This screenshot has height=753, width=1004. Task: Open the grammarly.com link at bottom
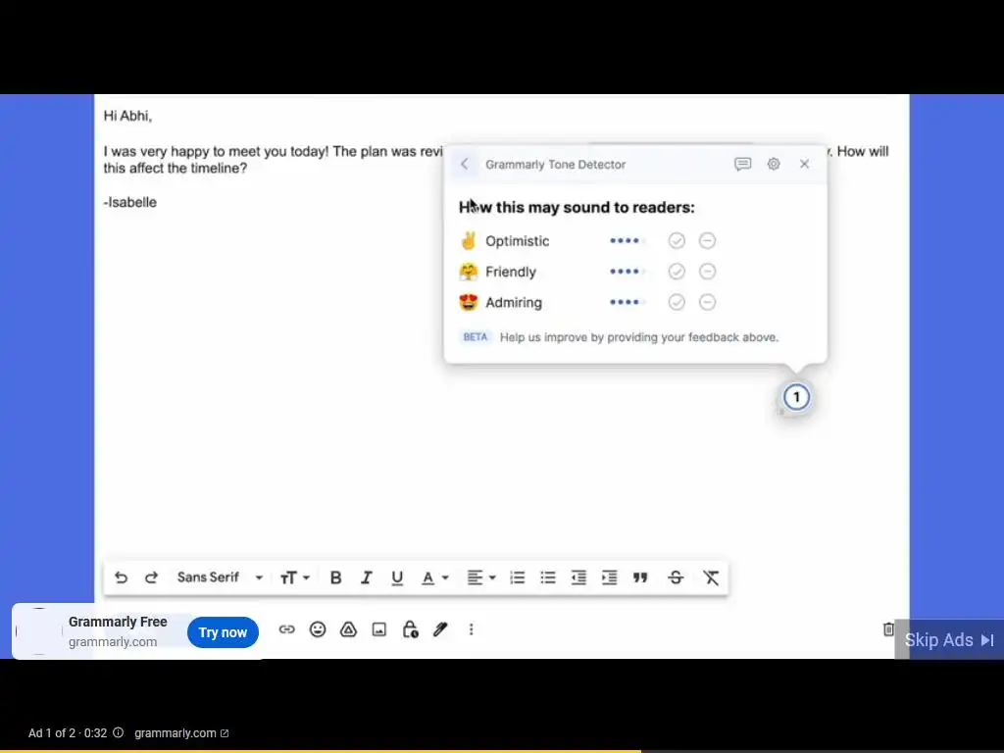click(181, 733)
